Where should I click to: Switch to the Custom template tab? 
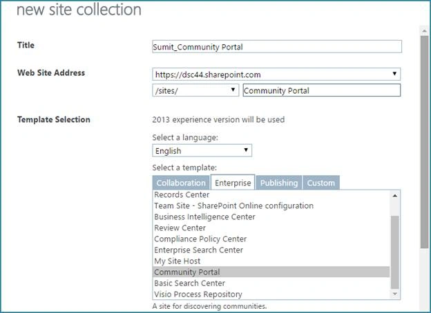[321, 183]
